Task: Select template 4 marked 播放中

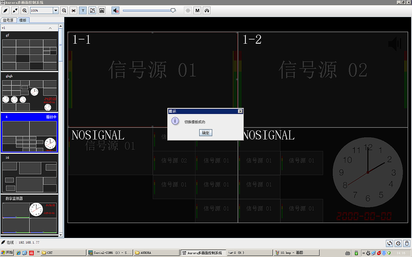Action: [x=30, y=133]
